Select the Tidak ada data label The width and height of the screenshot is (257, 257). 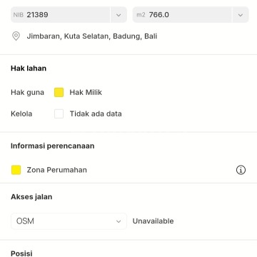(96, 114)
